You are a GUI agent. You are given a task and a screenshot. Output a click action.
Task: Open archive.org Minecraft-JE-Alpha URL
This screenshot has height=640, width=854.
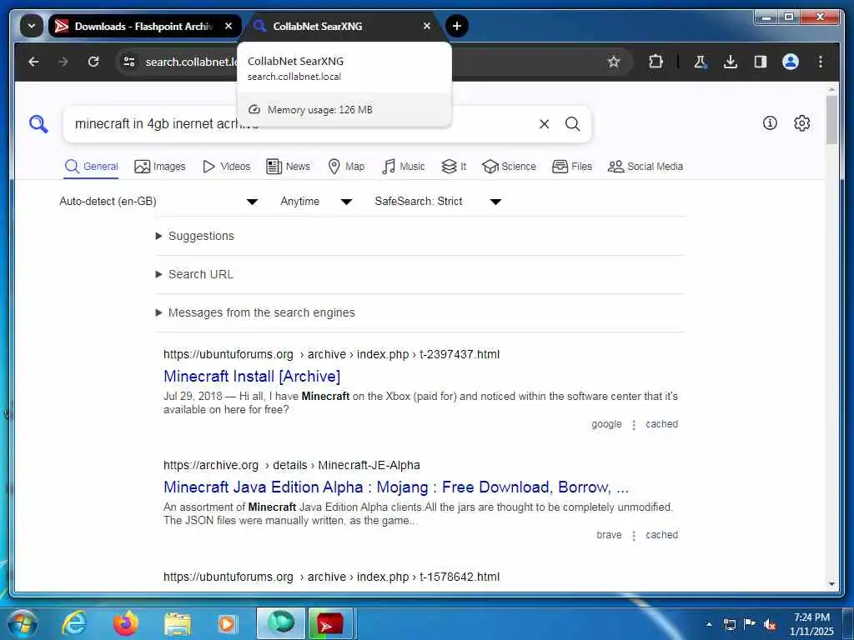click(x=291, y=465)
